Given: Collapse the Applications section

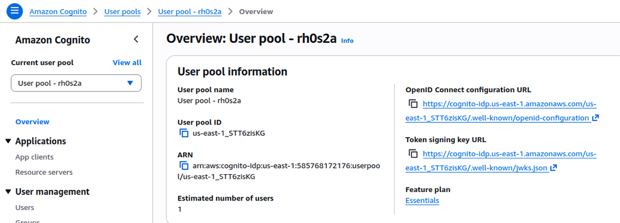Looking at the screenshot, I should [x=8, y=142].
